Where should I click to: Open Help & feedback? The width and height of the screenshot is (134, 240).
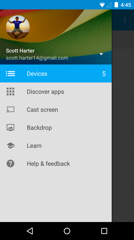(56, 164)
